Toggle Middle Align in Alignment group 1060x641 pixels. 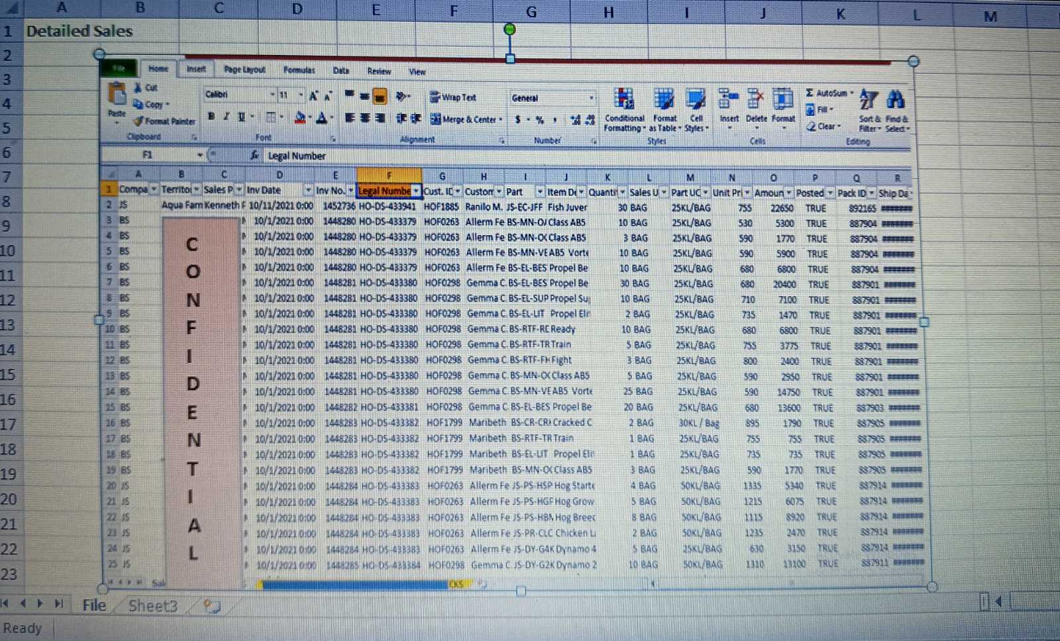[x=364, y=96]
